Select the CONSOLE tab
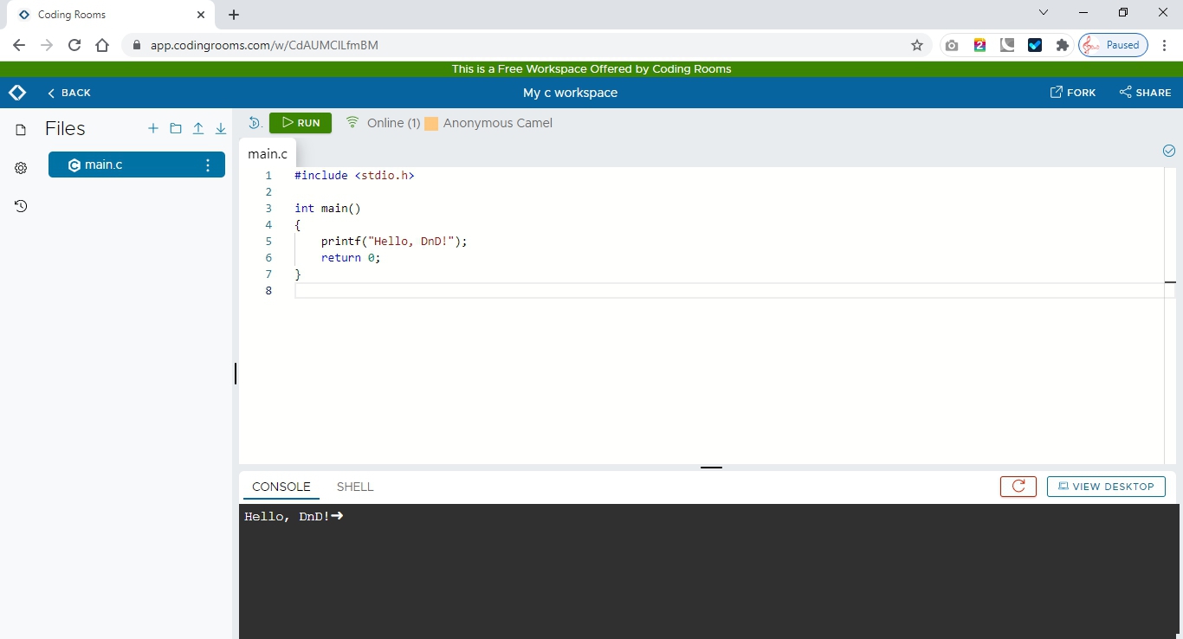The height and width of the screenshot is (639, 1183). coord(281,487)
